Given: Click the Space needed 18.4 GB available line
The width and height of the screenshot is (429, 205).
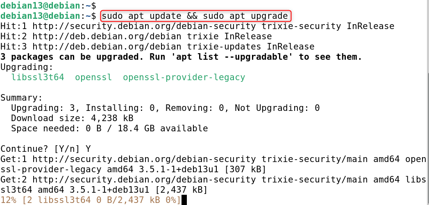Looking at the screenshot, I should coord(109,128).
